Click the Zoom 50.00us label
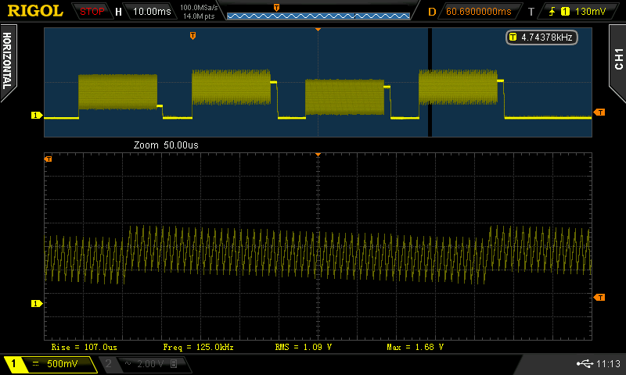Viewport: 626px width, 375px height. [x=166, y=145]
